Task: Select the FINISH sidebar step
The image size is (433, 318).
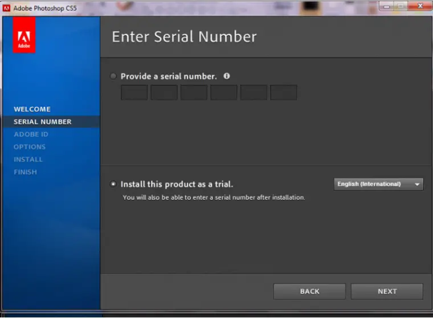Action: [x=25, y=172]
